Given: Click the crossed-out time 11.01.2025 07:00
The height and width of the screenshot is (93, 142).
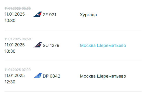Looking at the screenshot, I should pyautogui.click(x=18, y=70).
